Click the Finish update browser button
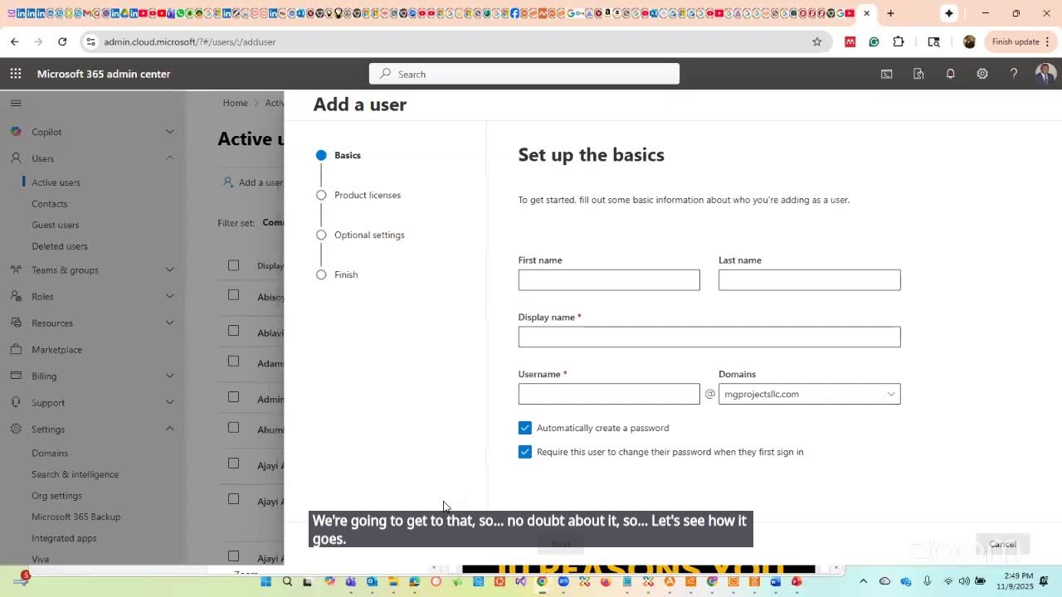 coord(1020,41)
